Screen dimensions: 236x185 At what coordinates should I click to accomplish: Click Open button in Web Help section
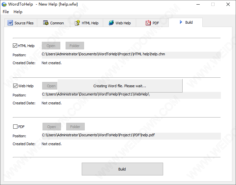(50, 86)
